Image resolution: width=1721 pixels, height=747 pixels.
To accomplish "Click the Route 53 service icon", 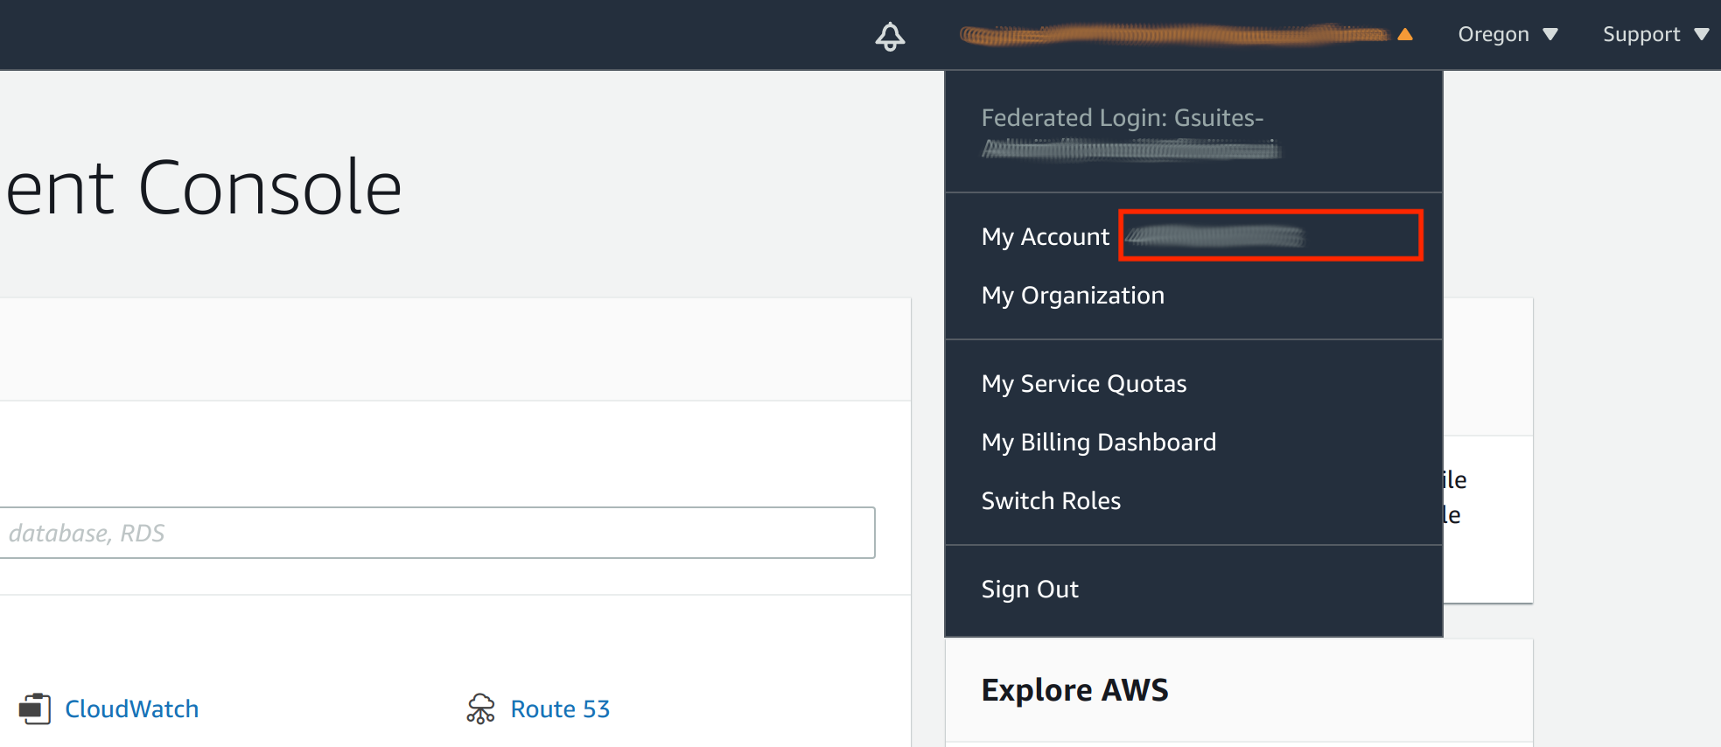I will (480, 709).
